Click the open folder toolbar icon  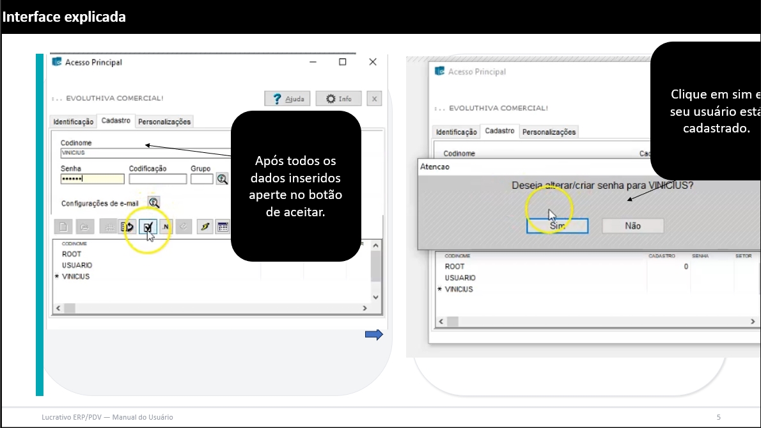84,227
